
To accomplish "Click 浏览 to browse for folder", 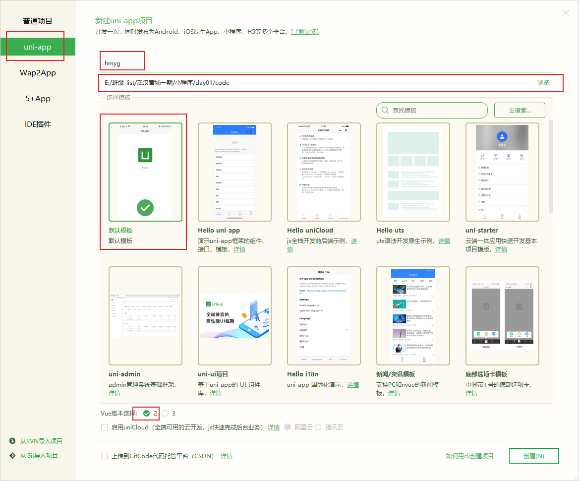I will [543, 83].
